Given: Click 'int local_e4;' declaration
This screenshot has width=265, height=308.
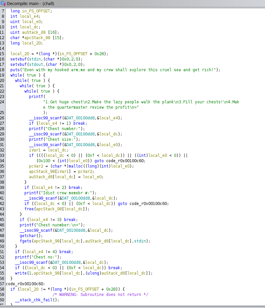Looking at the screenshot, I should pos(25,16).
